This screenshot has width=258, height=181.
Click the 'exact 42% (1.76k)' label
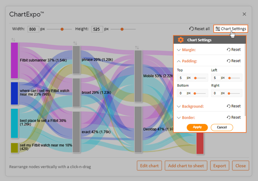96,132
